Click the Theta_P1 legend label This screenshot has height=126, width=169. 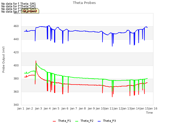click(64, 121)
